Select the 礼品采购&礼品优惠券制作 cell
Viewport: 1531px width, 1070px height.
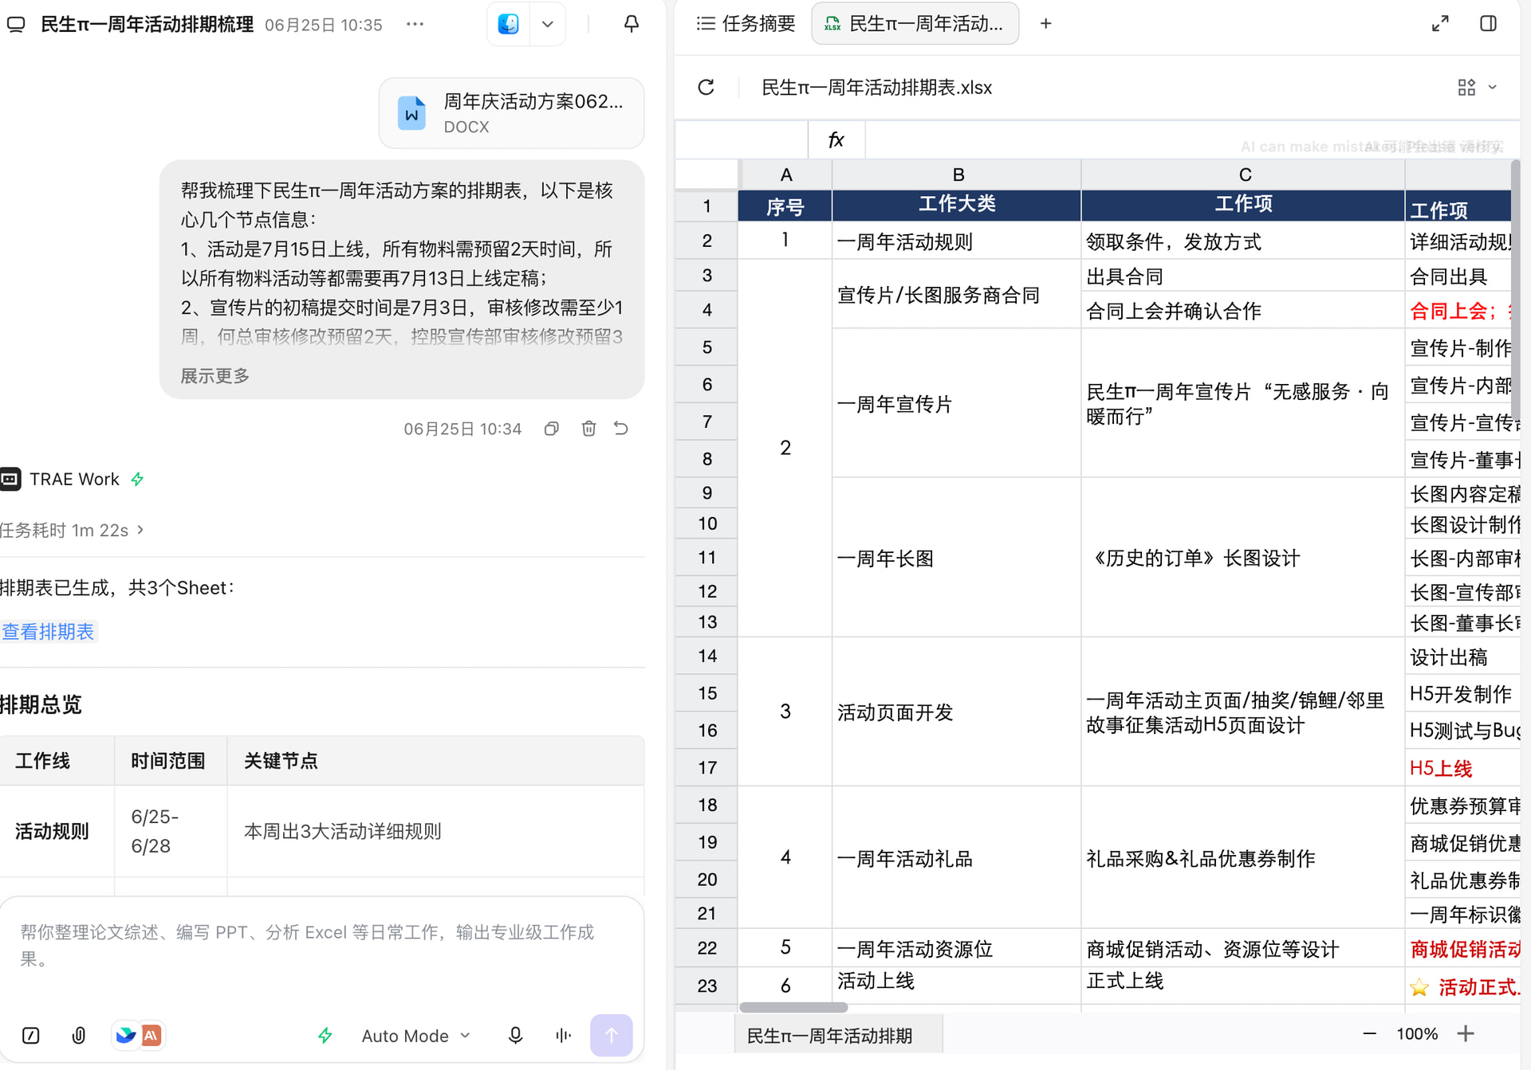(1242, 857)
